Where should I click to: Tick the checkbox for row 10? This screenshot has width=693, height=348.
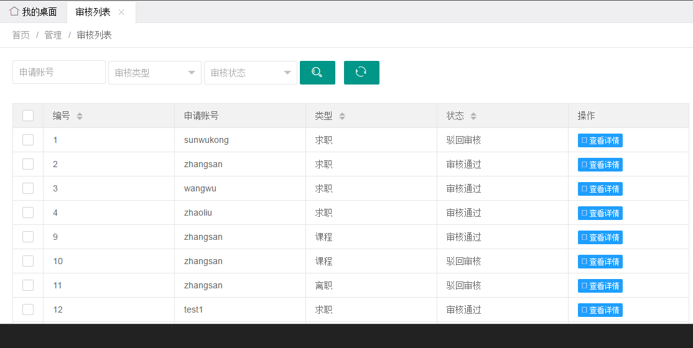pos(28,261)
